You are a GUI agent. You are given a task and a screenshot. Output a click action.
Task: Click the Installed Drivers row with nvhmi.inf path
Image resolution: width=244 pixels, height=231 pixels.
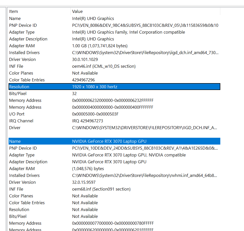[114, 175]
